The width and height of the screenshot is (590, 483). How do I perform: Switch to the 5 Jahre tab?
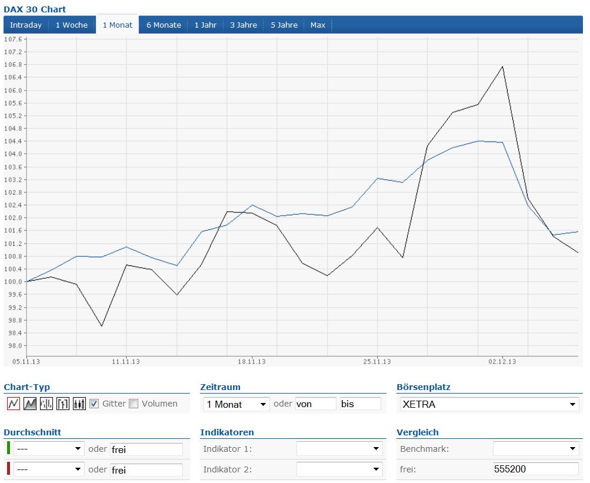click(284, 25)
